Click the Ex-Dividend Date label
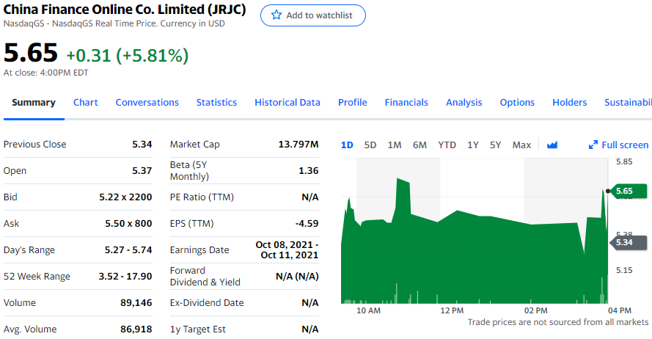 (x=207, y=303)
